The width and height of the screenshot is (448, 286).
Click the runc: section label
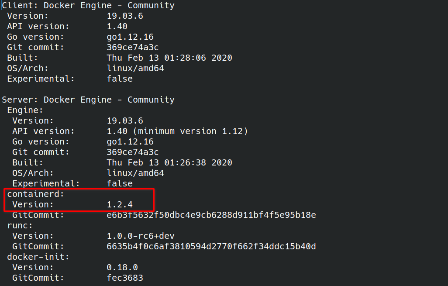click(x=20, y=226)
